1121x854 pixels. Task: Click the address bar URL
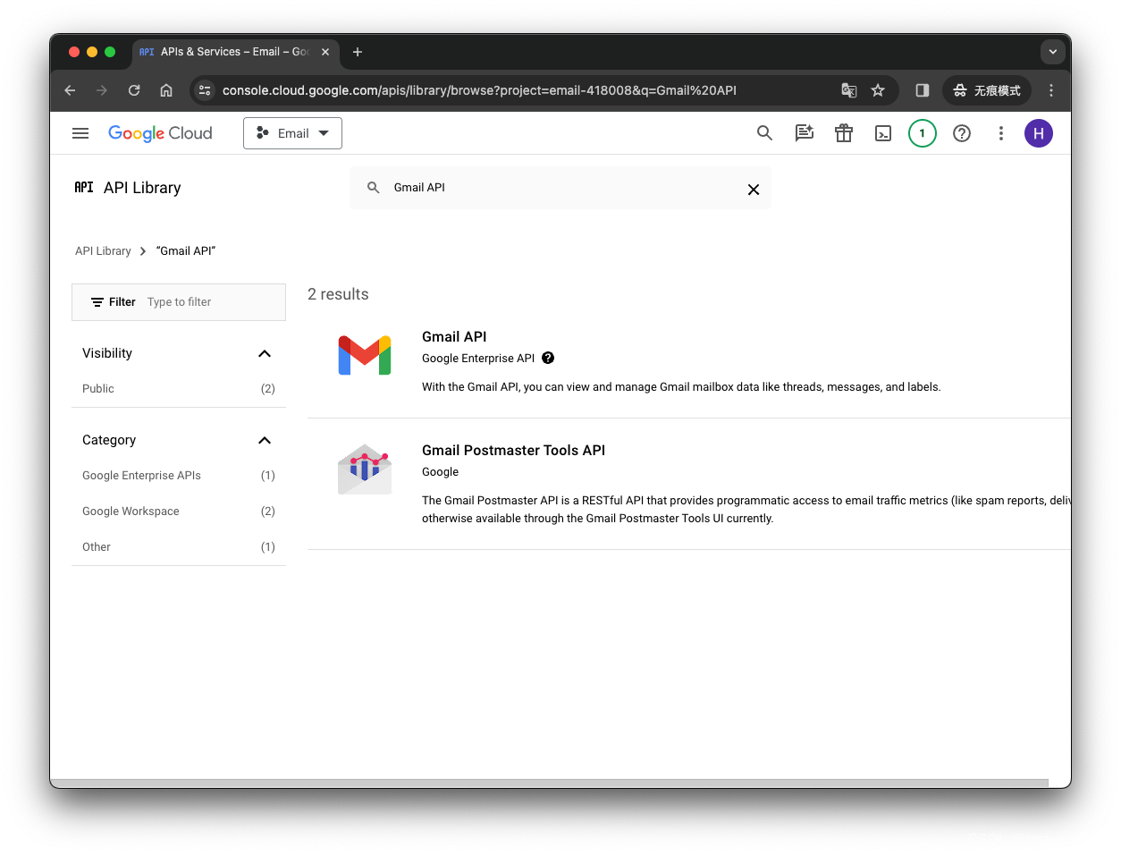[x=479, y=90]
